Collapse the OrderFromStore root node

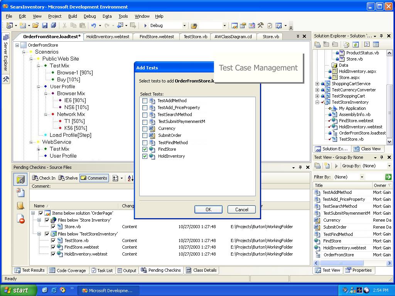pos(17,45)
